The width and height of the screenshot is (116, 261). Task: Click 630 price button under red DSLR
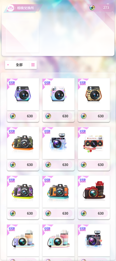(94, 213)
